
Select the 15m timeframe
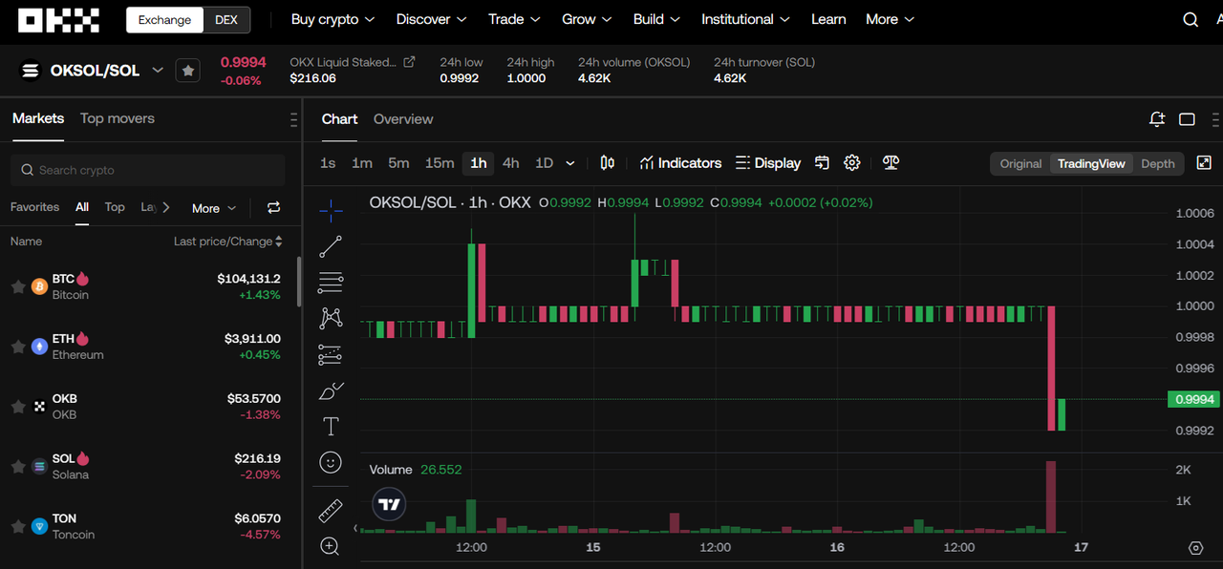click(x=440, y=163)
